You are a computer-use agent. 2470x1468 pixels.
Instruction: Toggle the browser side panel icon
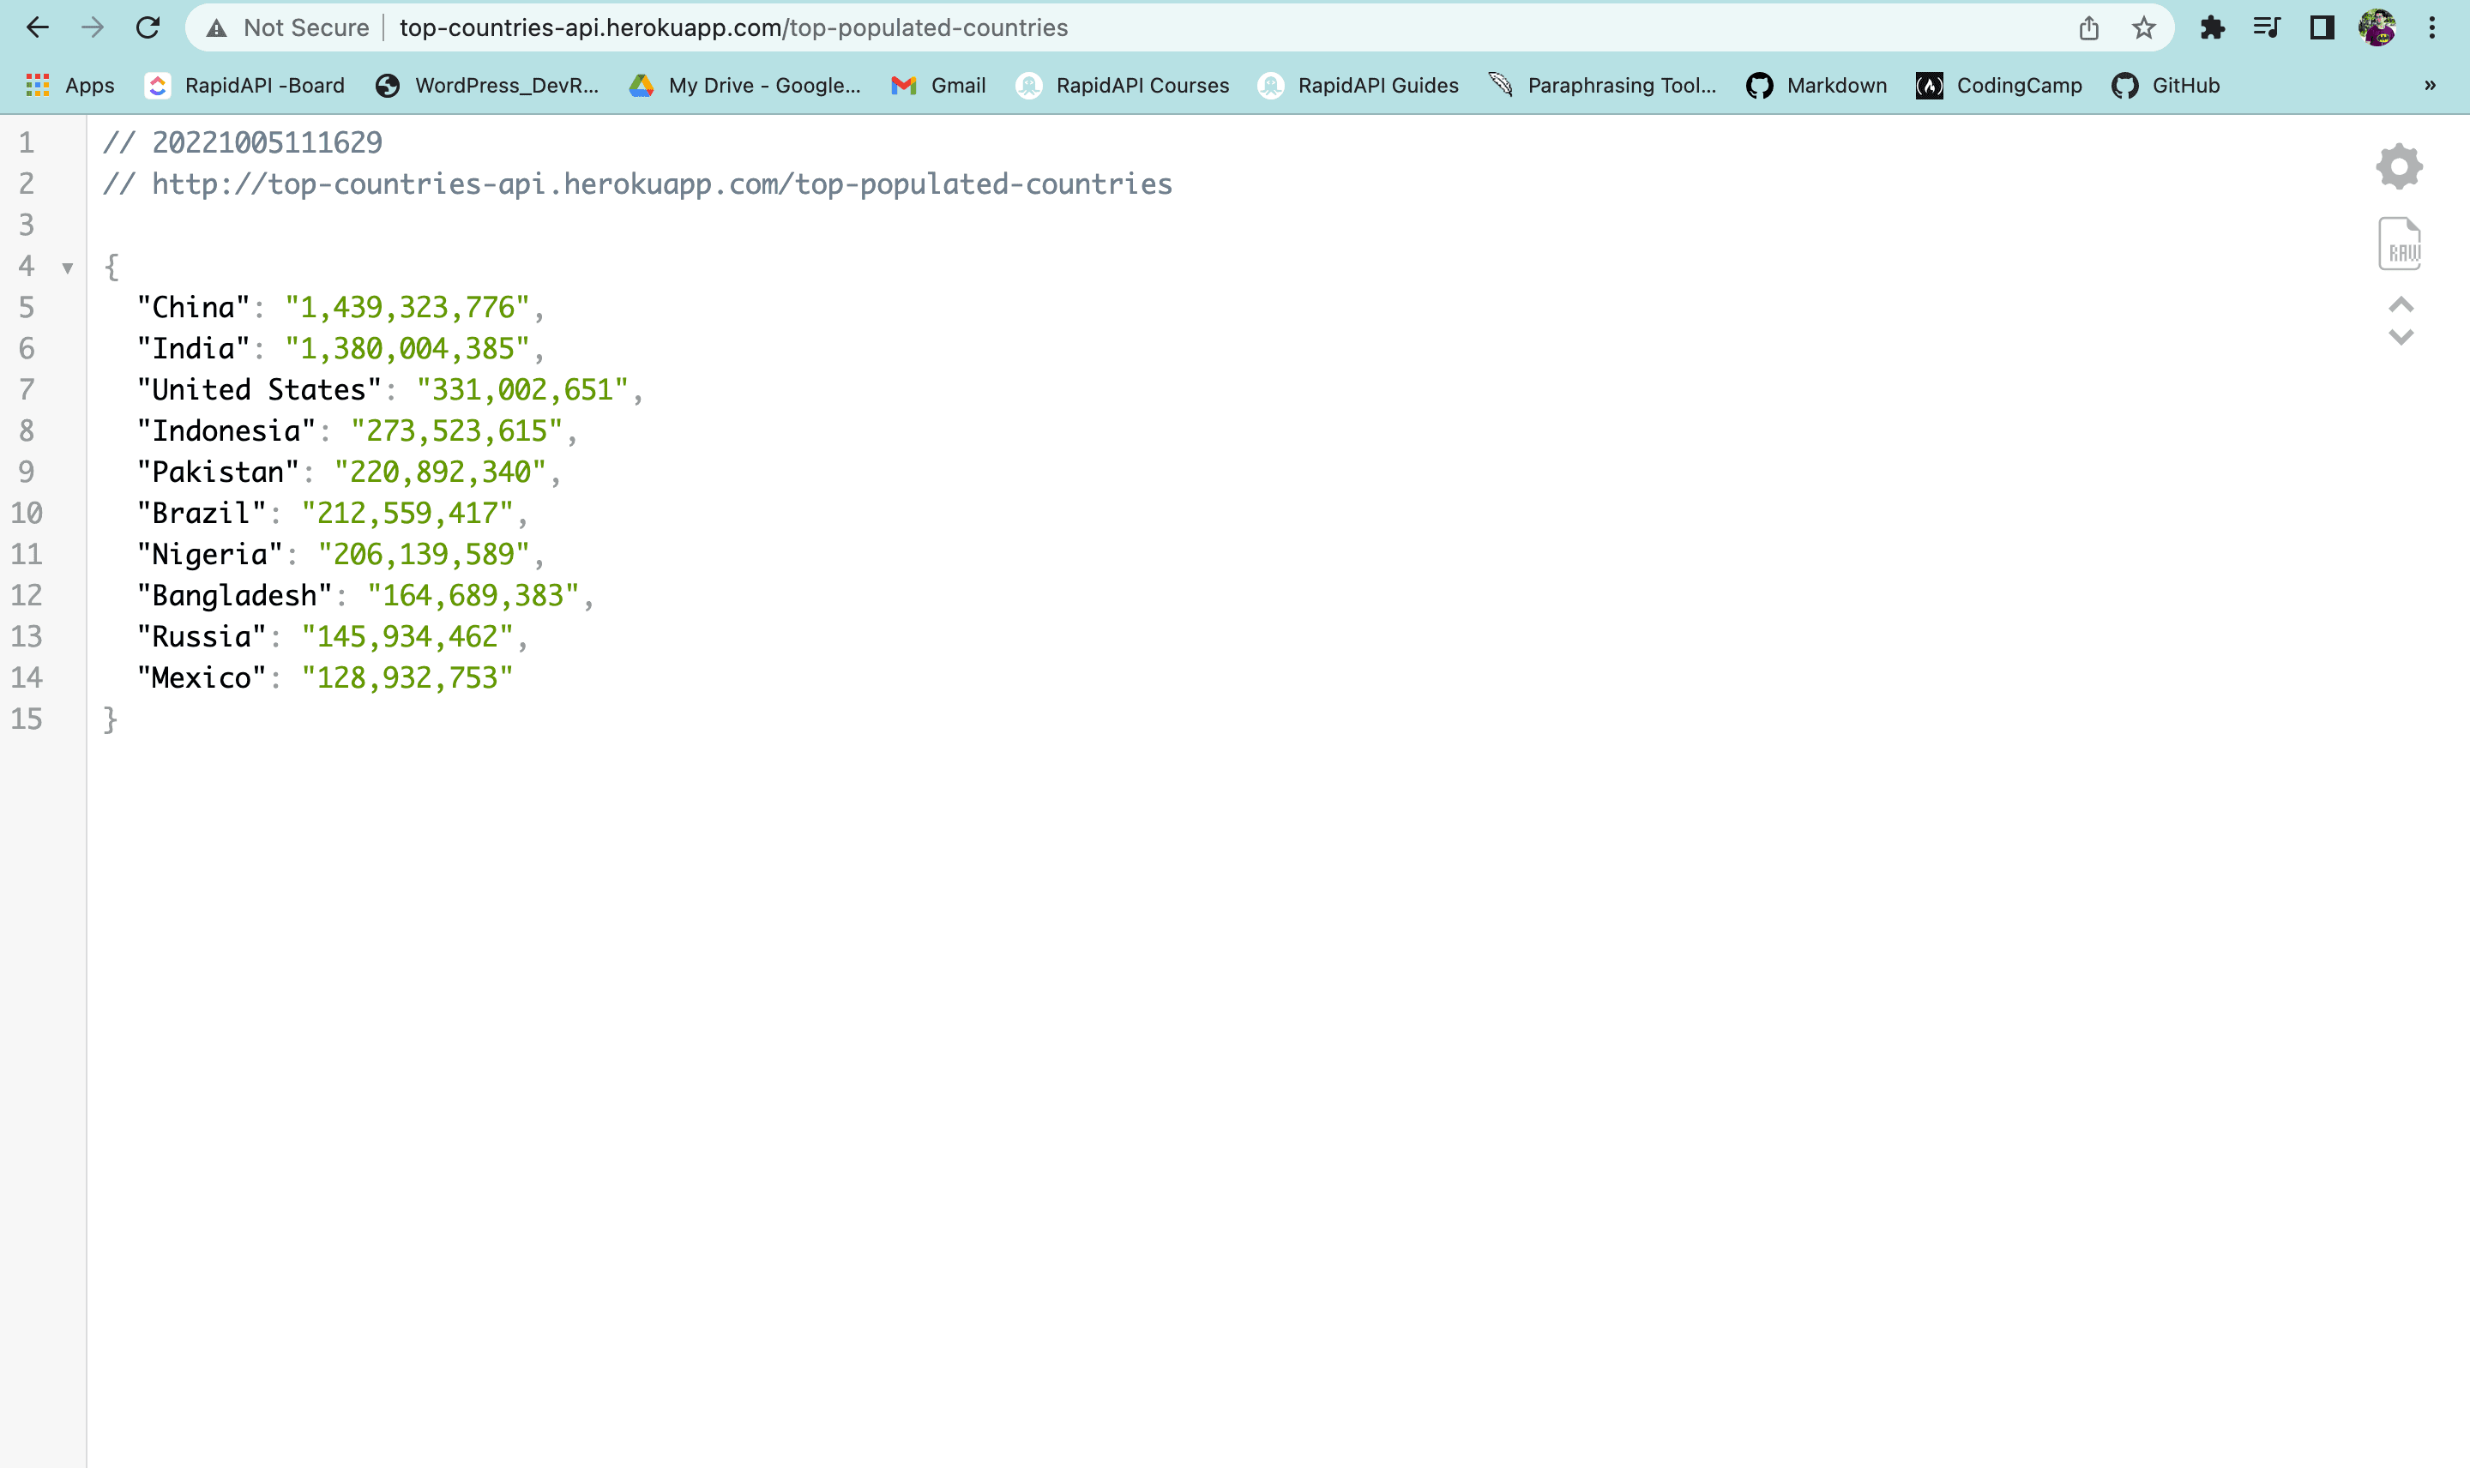click(2322, 27)
